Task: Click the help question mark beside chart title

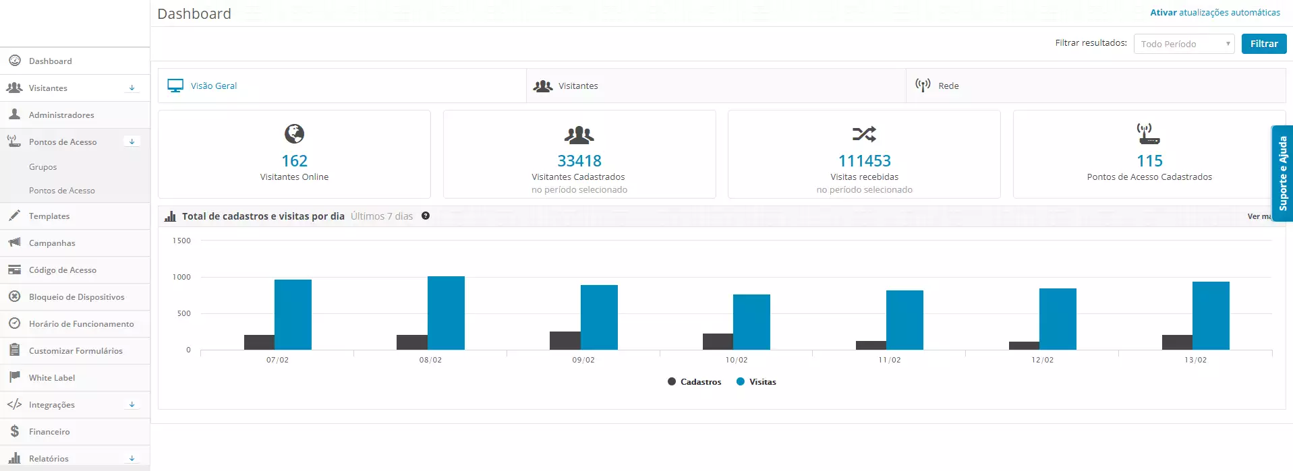Action: coord(426,216)
